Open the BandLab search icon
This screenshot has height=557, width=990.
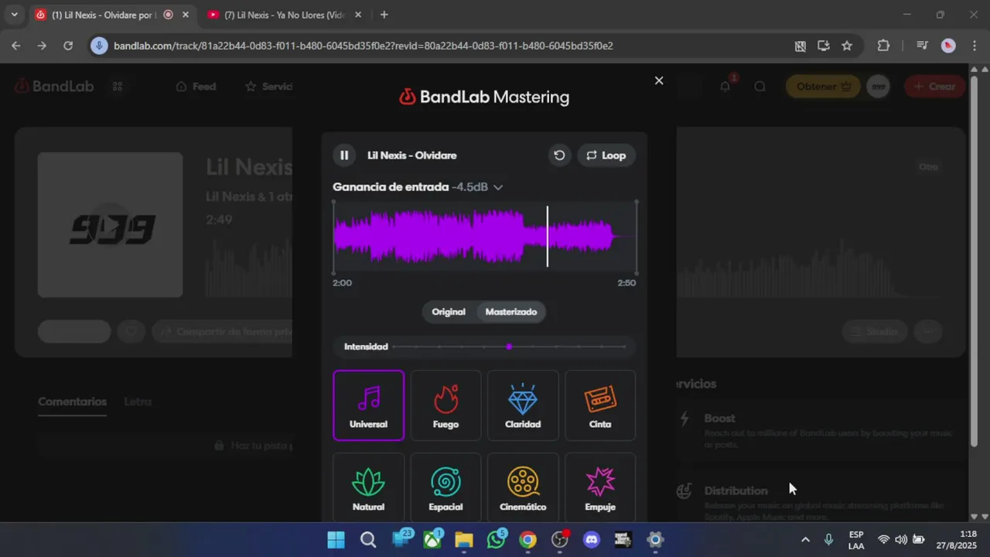(x=760, y=87)
